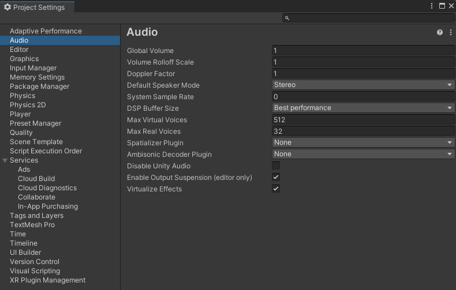Focus the settings search box
The image size is (456, 290).
point(368,18)
